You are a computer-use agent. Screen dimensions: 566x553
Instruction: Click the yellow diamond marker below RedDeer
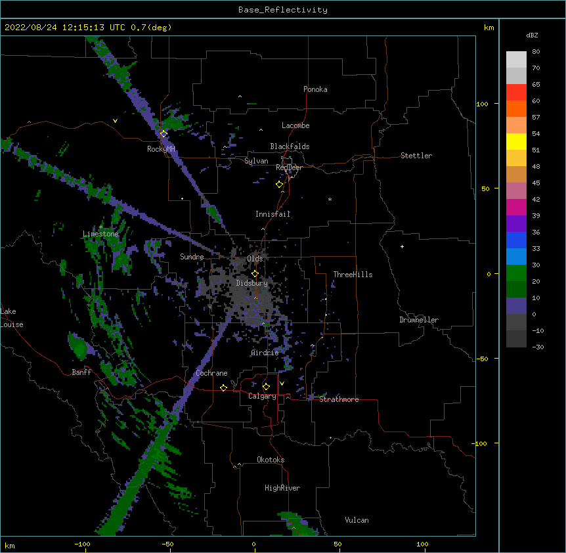tap(279, 185)
